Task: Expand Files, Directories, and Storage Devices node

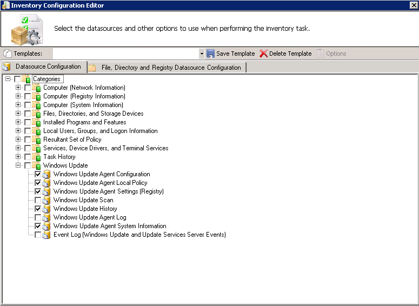Action: [x=18, y=114]
